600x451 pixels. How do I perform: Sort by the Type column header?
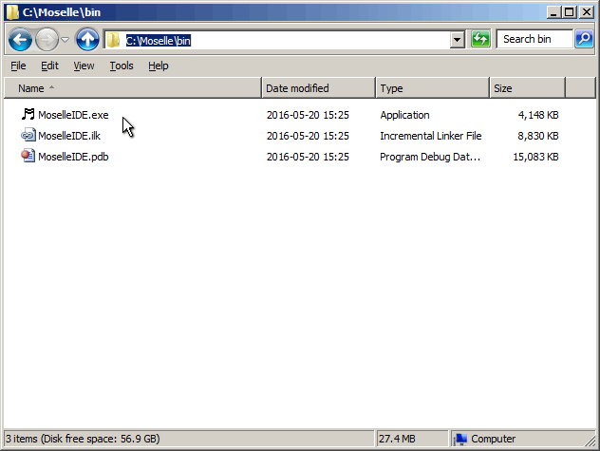(x=432, y=88)
